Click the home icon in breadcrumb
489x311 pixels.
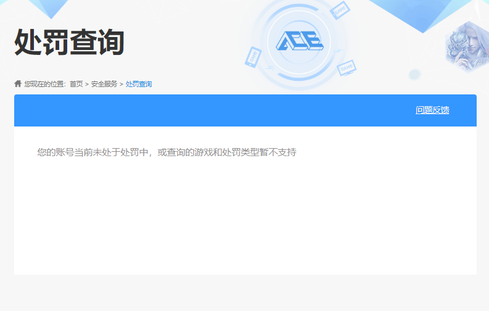(18, 83)
